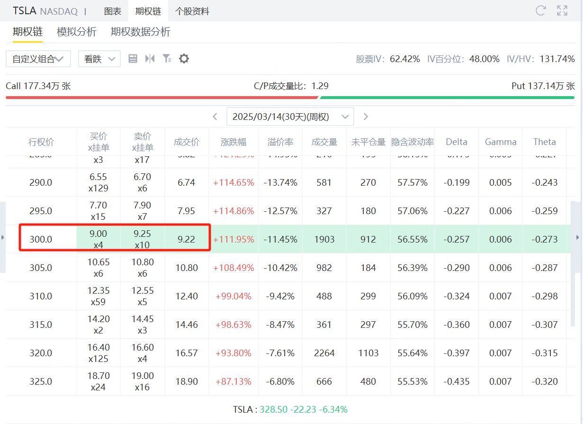The image size is (583, 424).
Task: Sort by 行权价 column header
Action: point(41,142)
